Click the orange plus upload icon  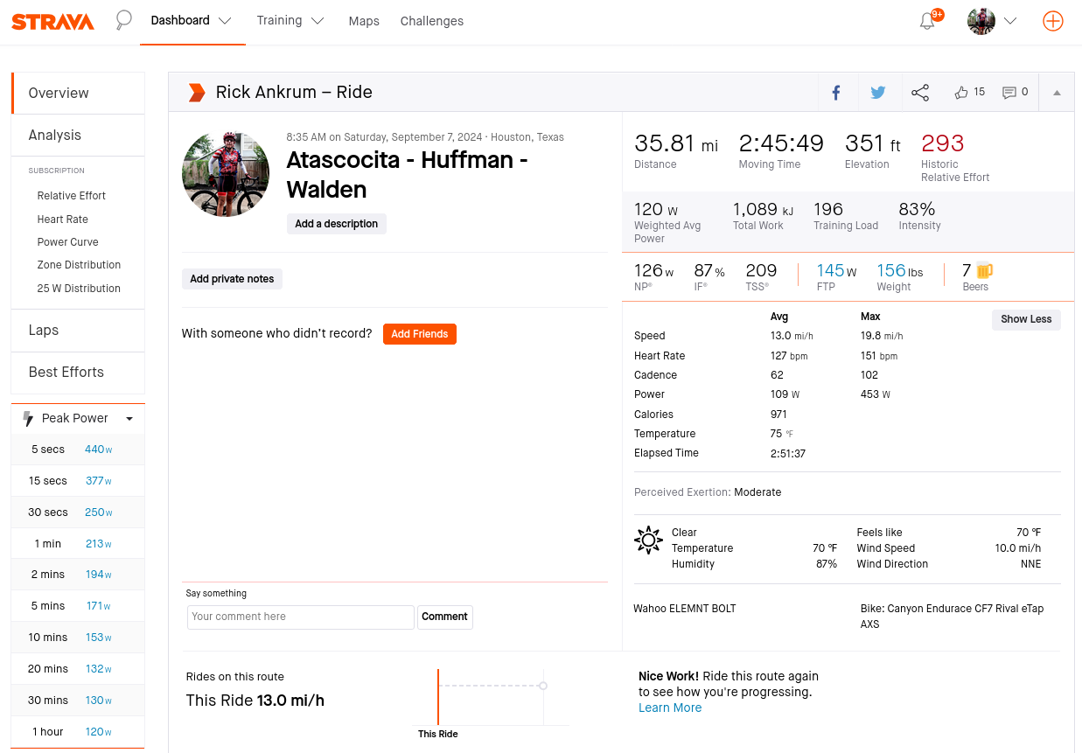tap(1053, 21)
